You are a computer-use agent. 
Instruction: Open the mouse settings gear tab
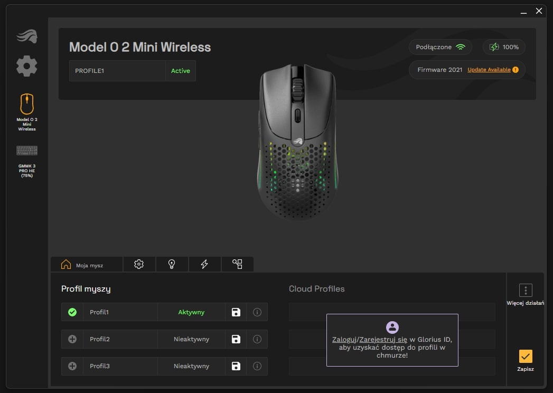click(139, 264)
